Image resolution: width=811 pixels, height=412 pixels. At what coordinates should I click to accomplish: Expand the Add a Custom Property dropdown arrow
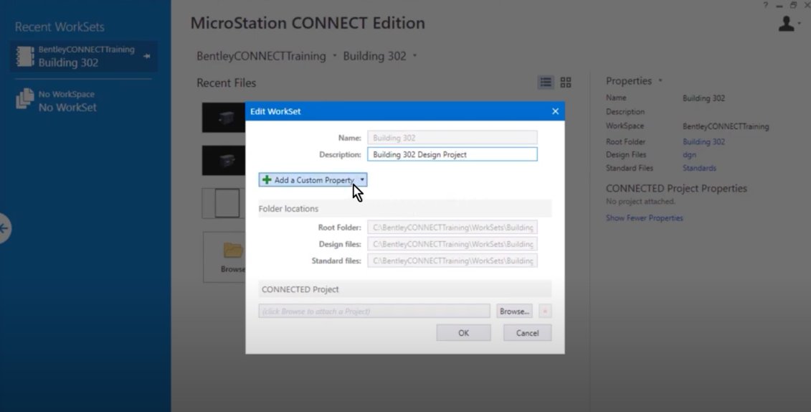click(362, 179)
